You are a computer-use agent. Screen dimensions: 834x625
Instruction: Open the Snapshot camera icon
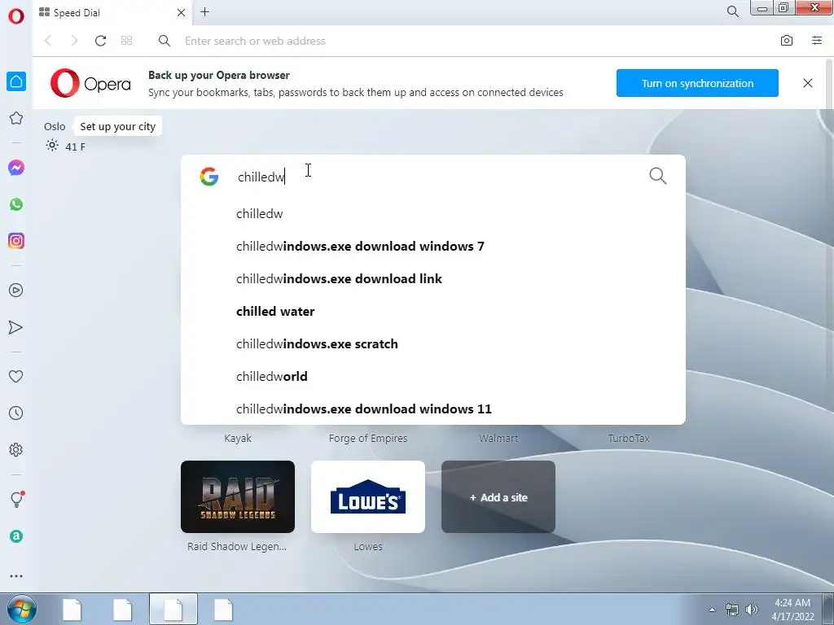click(787, 41)
